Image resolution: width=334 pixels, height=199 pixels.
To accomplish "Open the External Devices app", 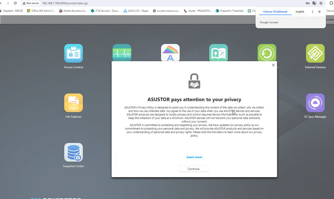I will pos(315,53).
